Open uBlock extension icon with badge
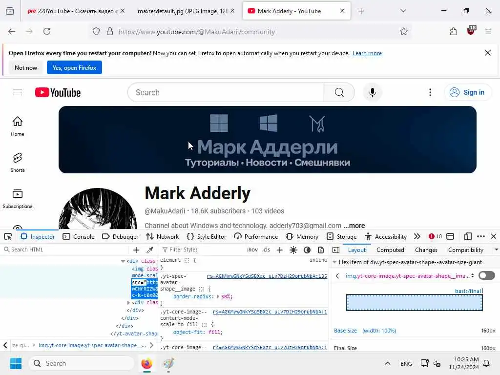Image resolution: width=500 pixels, height=375 pixels. (471, 31)
